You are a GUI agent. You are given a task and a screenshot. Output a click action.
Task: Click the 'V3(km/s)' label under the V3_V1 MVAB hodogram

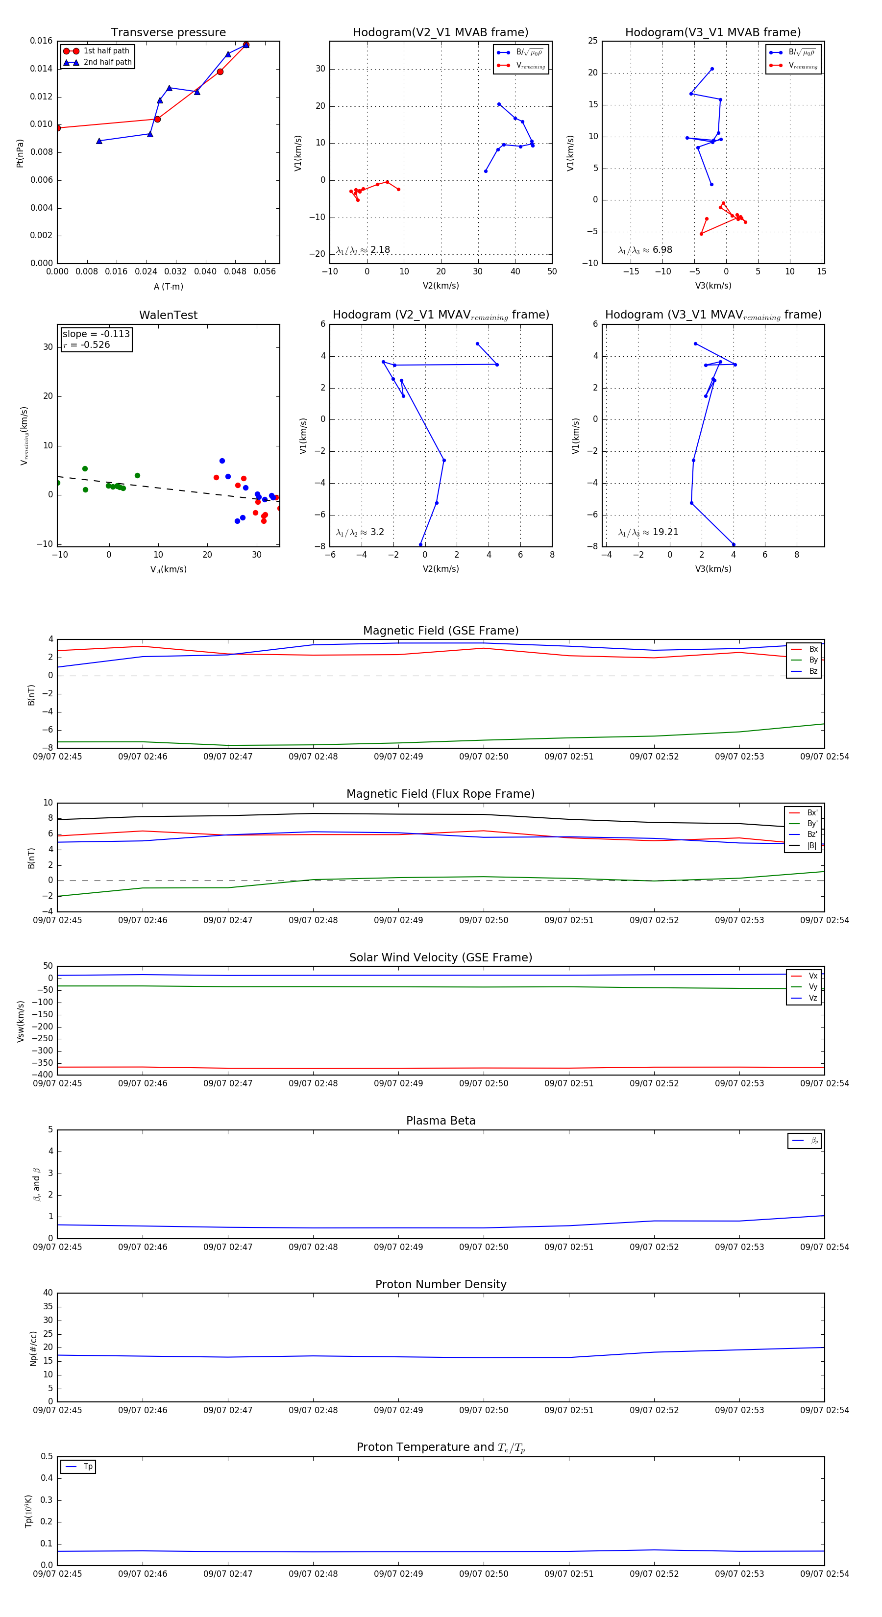point(713,286)
